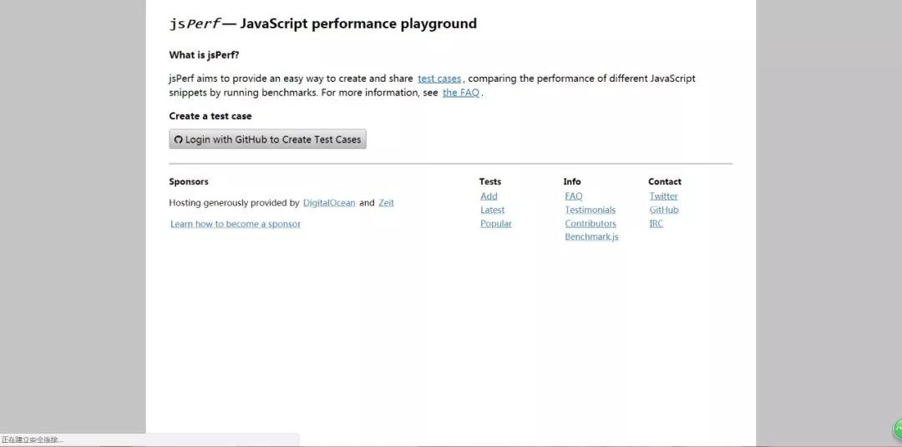Image resolution: width=902 pixels, height=447 pixels.
Task: Open FAQ under Info column
Action: coord(574,196)
